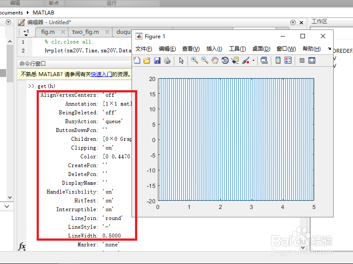The height and width of the screenshot is (264, 353).
Task: Click the 工作区 workspace panel title
Action: tap(319, 22)
